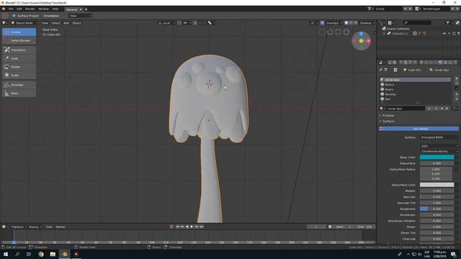Select the Annotate tool
Image resolution: width=461 pixels, height=259 pixels.
click(19, 85)
